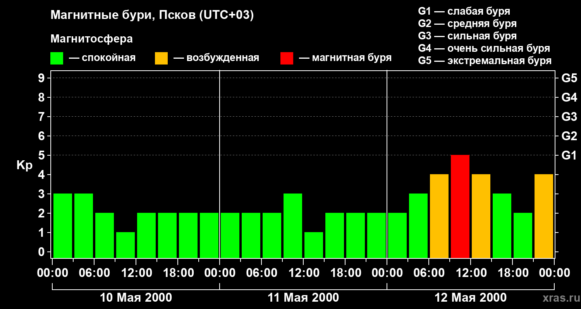Select the first Kp 3 bar on 10 May

pyautogui.click(x=63, y=226)
